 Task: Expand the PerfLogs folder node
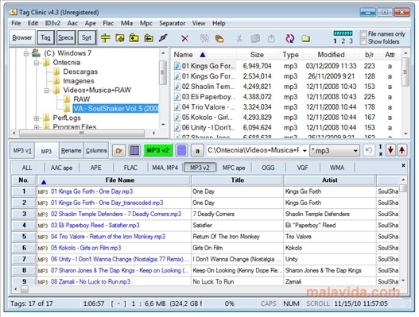(37, 118)
